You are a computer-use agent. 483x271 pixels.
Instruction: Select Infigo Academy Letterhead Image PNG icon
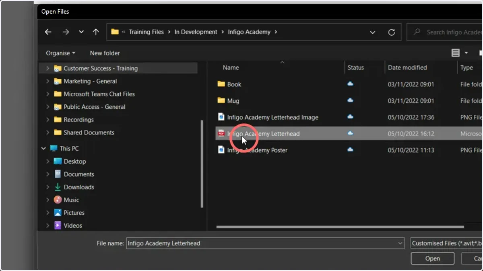(x=221, y=117)
